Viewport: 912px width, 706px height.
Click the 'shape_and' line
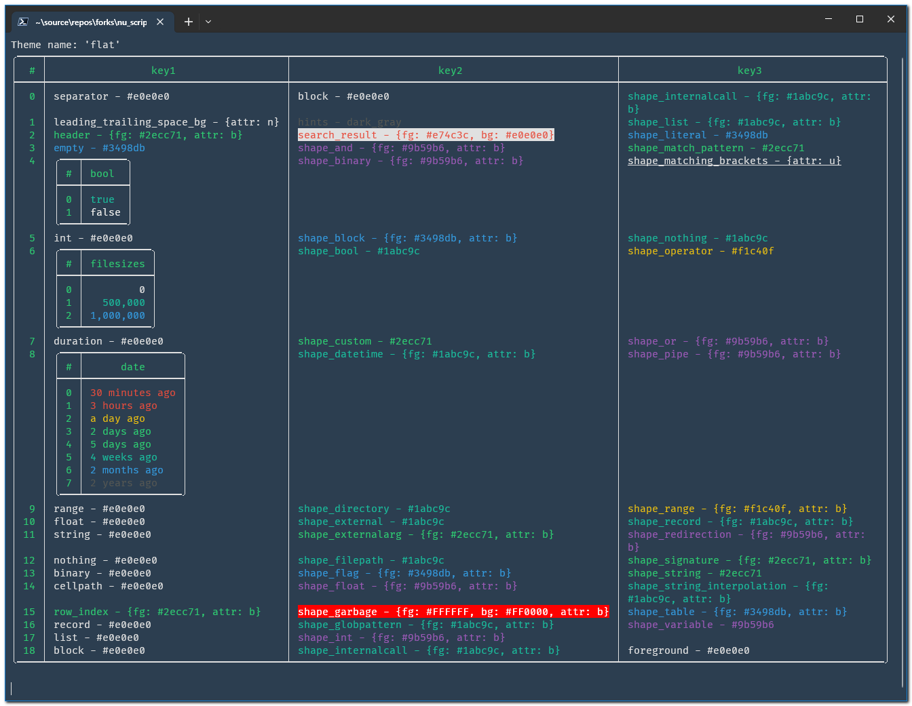tap(402, 148)
